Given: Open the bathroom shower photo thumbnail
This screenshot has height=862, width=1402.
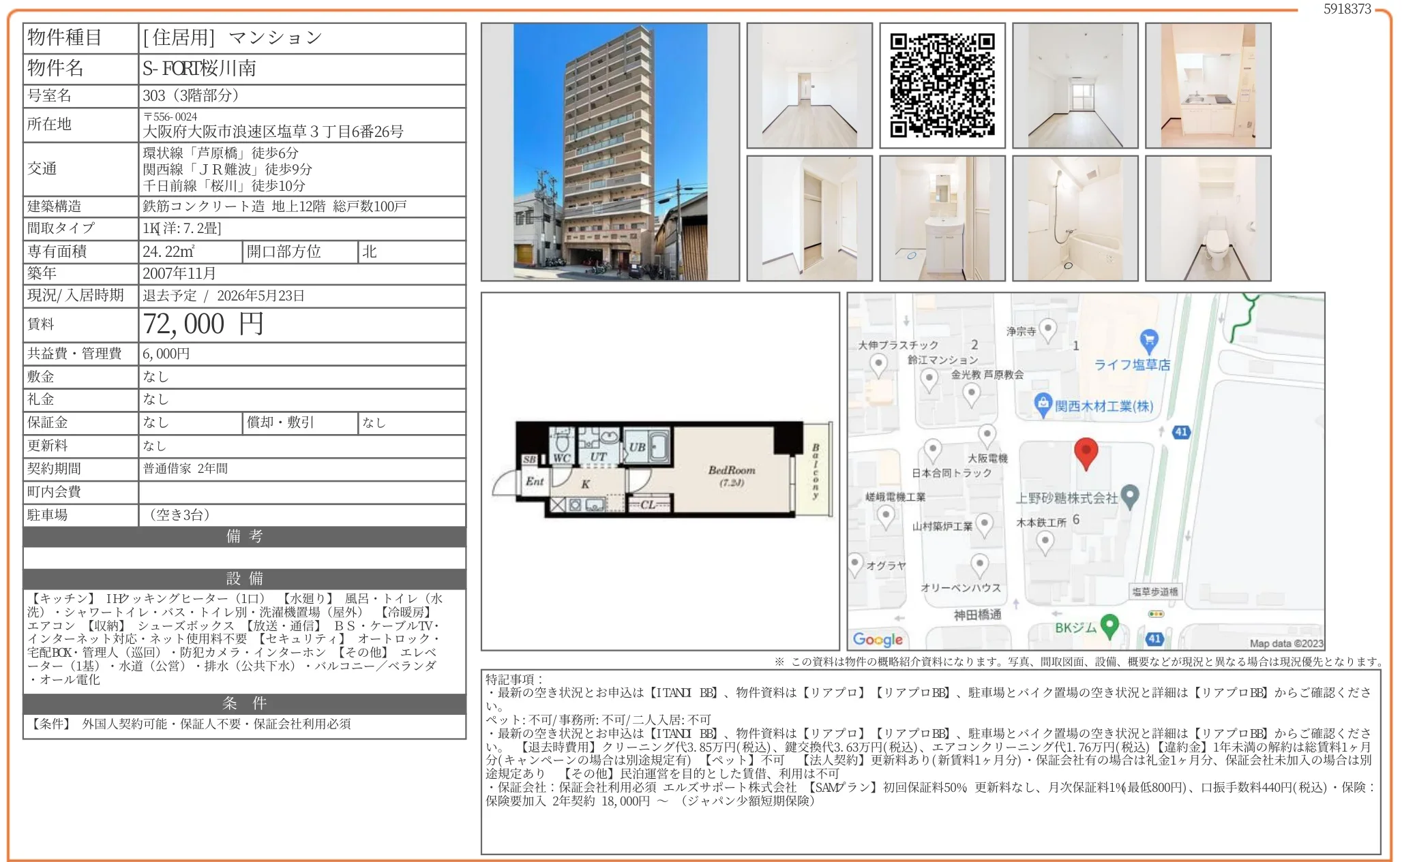Looking at the screenshot, I should 1075,218.
